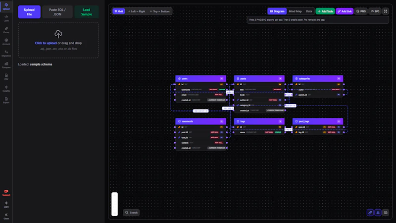Click the plus icon on categories table

[339, 79]
